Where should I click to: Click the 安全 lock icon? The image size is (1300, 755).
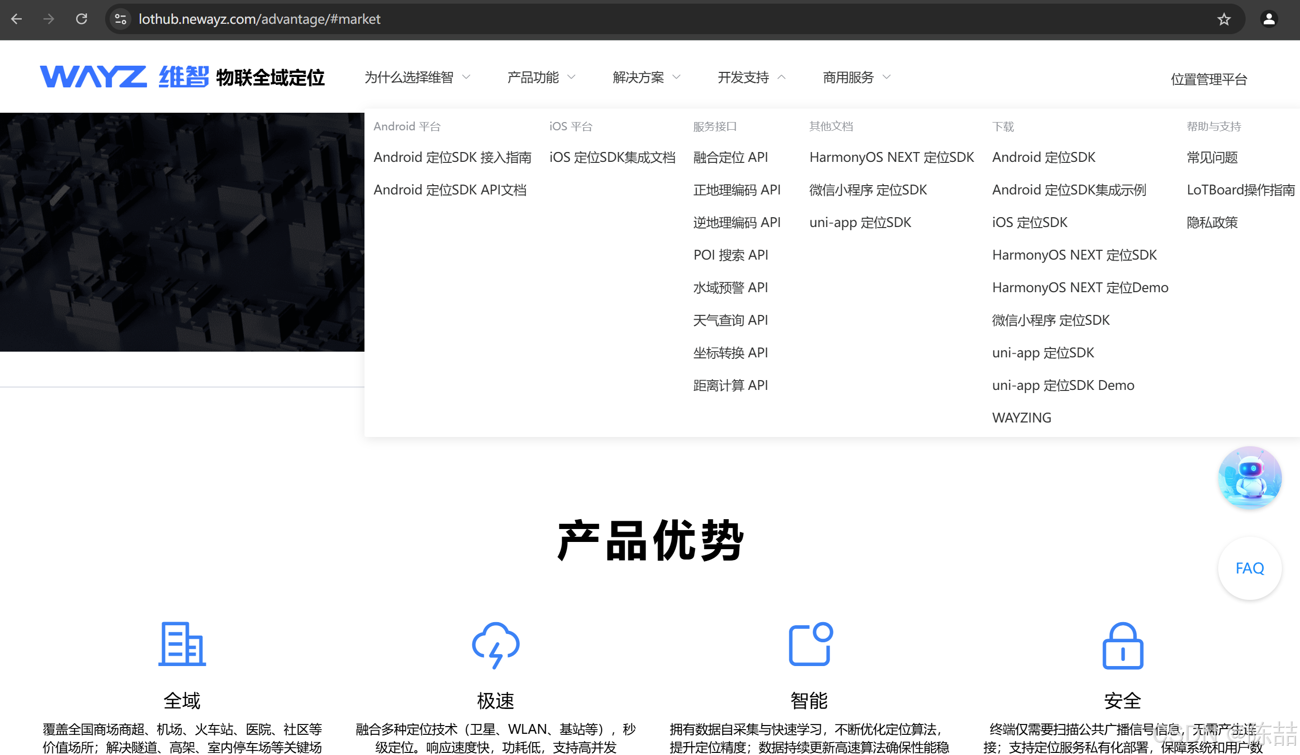[x=1122, y=645]
